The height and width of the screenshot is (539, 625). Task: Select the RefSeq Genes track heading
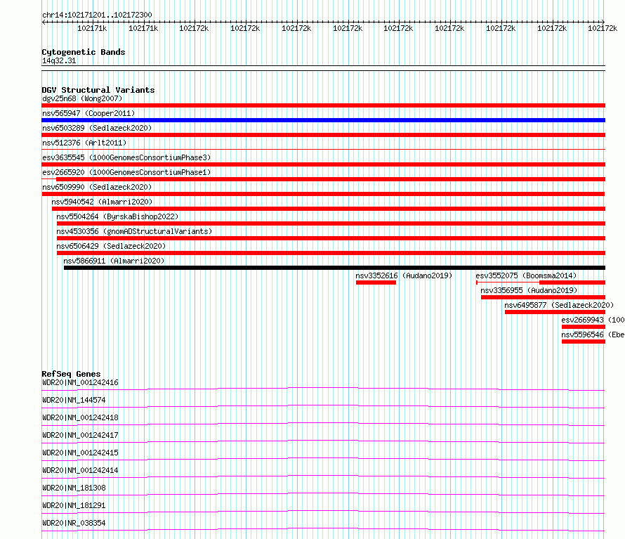pos(71,374)
